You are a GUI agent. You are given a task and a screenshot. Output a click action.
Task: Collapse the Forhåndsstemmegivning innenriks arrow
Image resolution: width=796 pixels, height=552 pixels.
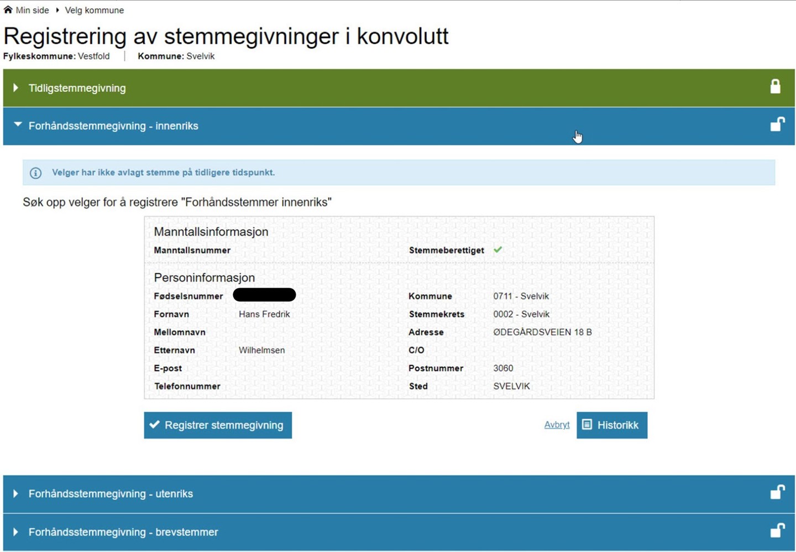point(18,125)
